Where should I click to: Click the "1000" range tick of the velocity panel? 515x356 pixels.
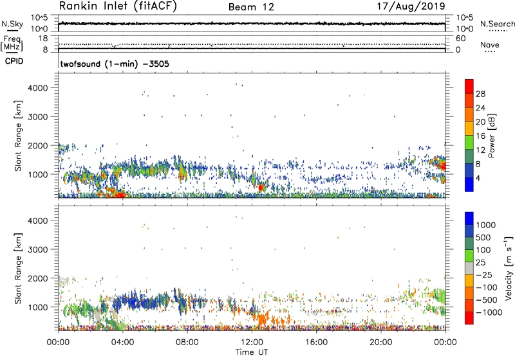coord(38,307)
